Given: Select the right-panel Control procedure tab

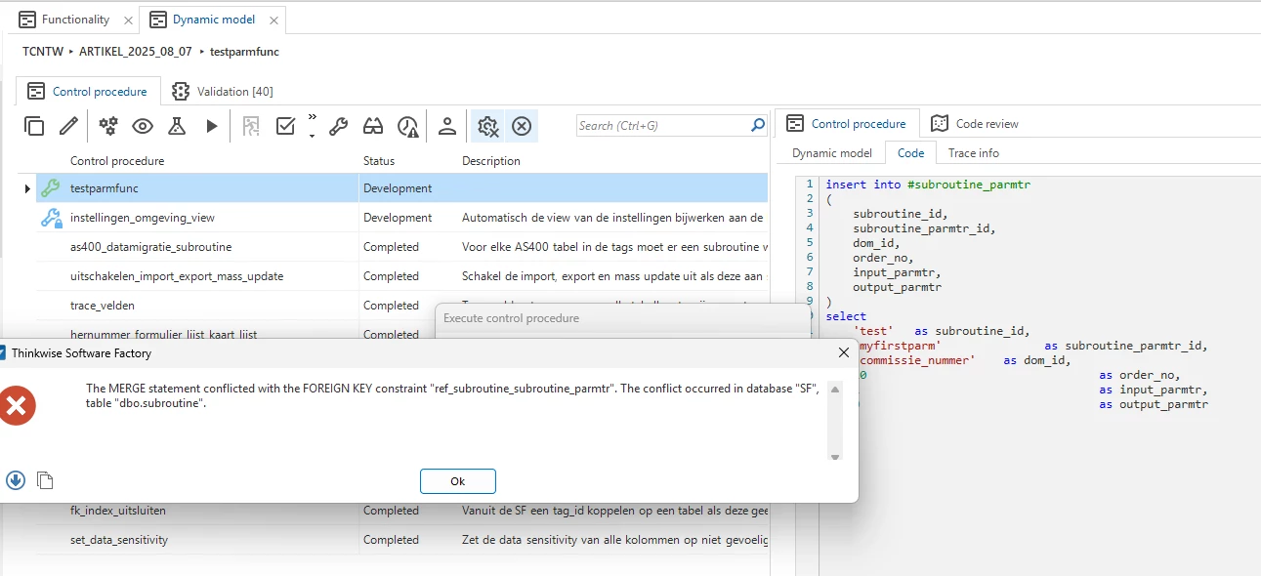Looking at the screenshot, I should (847, 123).
